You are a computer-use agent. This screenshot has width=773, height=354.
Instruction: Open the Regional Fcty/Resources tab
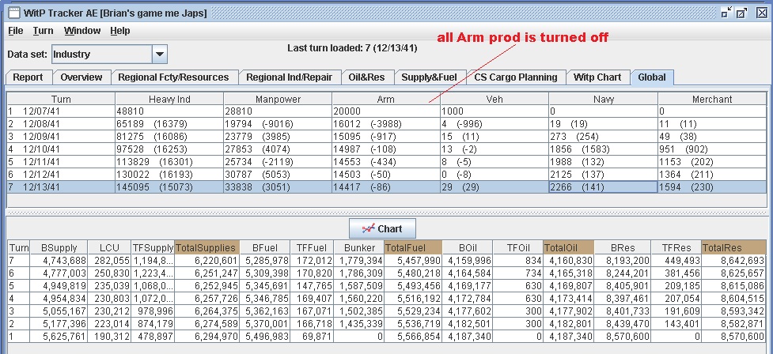point(173,77)
